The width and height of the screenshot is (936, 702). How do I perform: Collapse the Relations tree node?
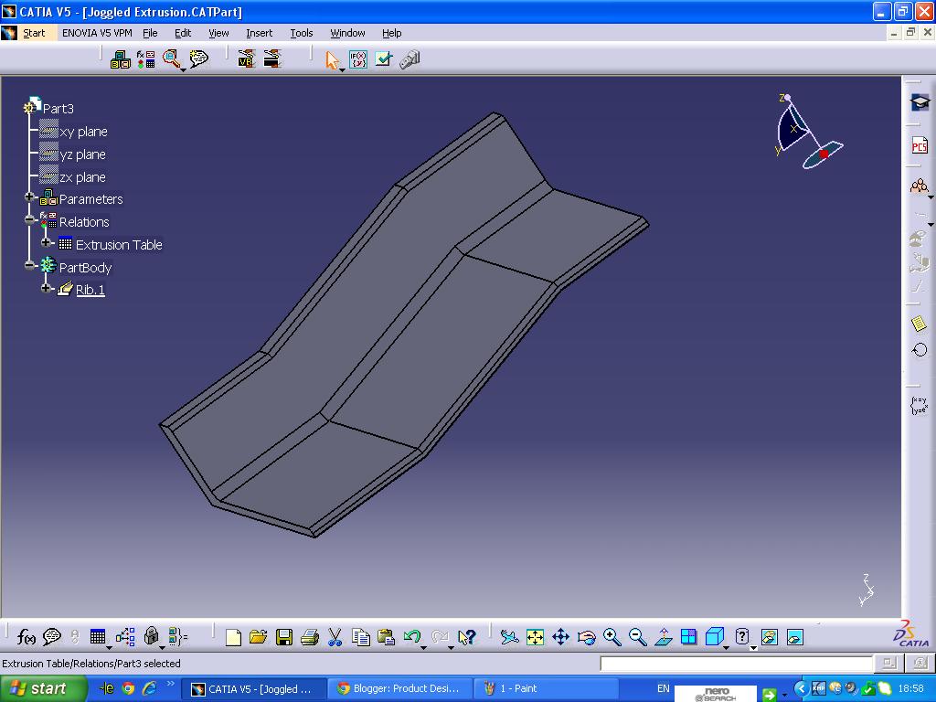(28, 221)
